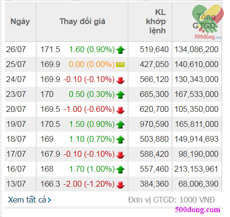Click the green up arrow on 18/07 row
This screenshot has height=217, width=230.
pyautogui.click(x=120, y=139)
